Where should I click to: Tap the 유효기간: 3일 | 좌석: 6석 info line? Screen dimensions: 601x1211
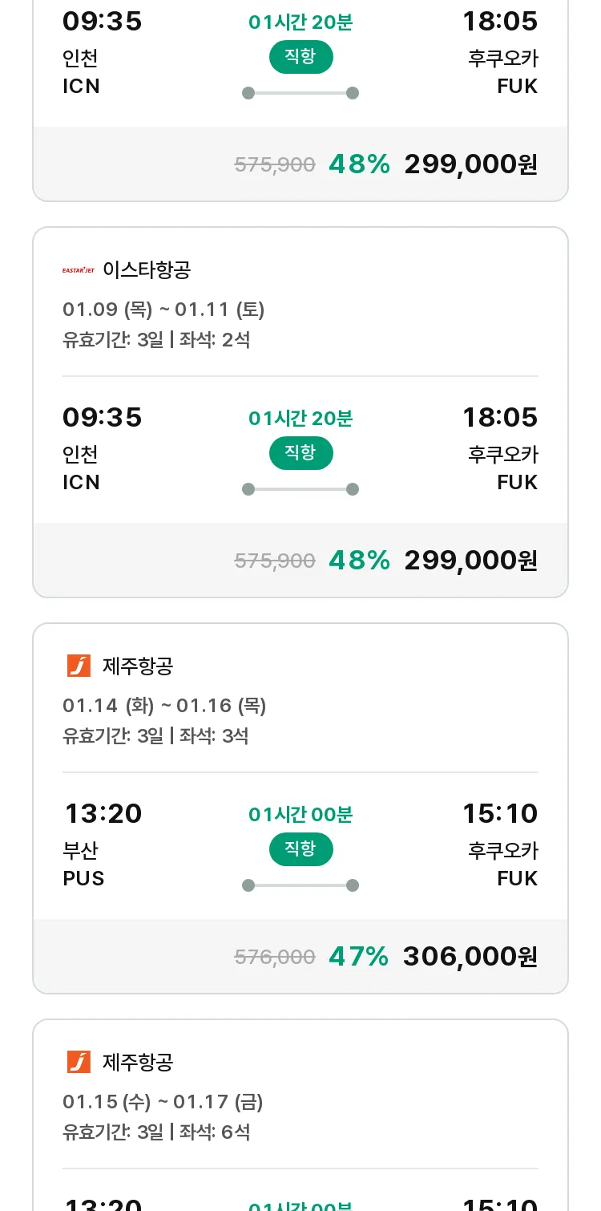pos(156,1132)
